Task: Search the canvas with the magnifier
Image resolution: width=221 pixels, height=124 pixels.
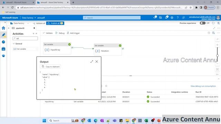Action: coord(218,39)
